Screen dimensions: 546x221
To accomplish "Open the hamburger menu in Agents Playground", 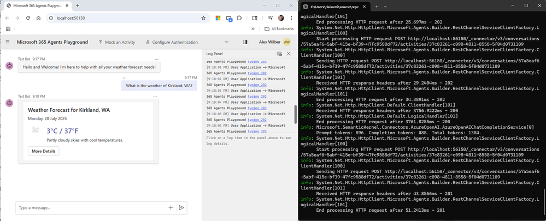I will 8,42.
